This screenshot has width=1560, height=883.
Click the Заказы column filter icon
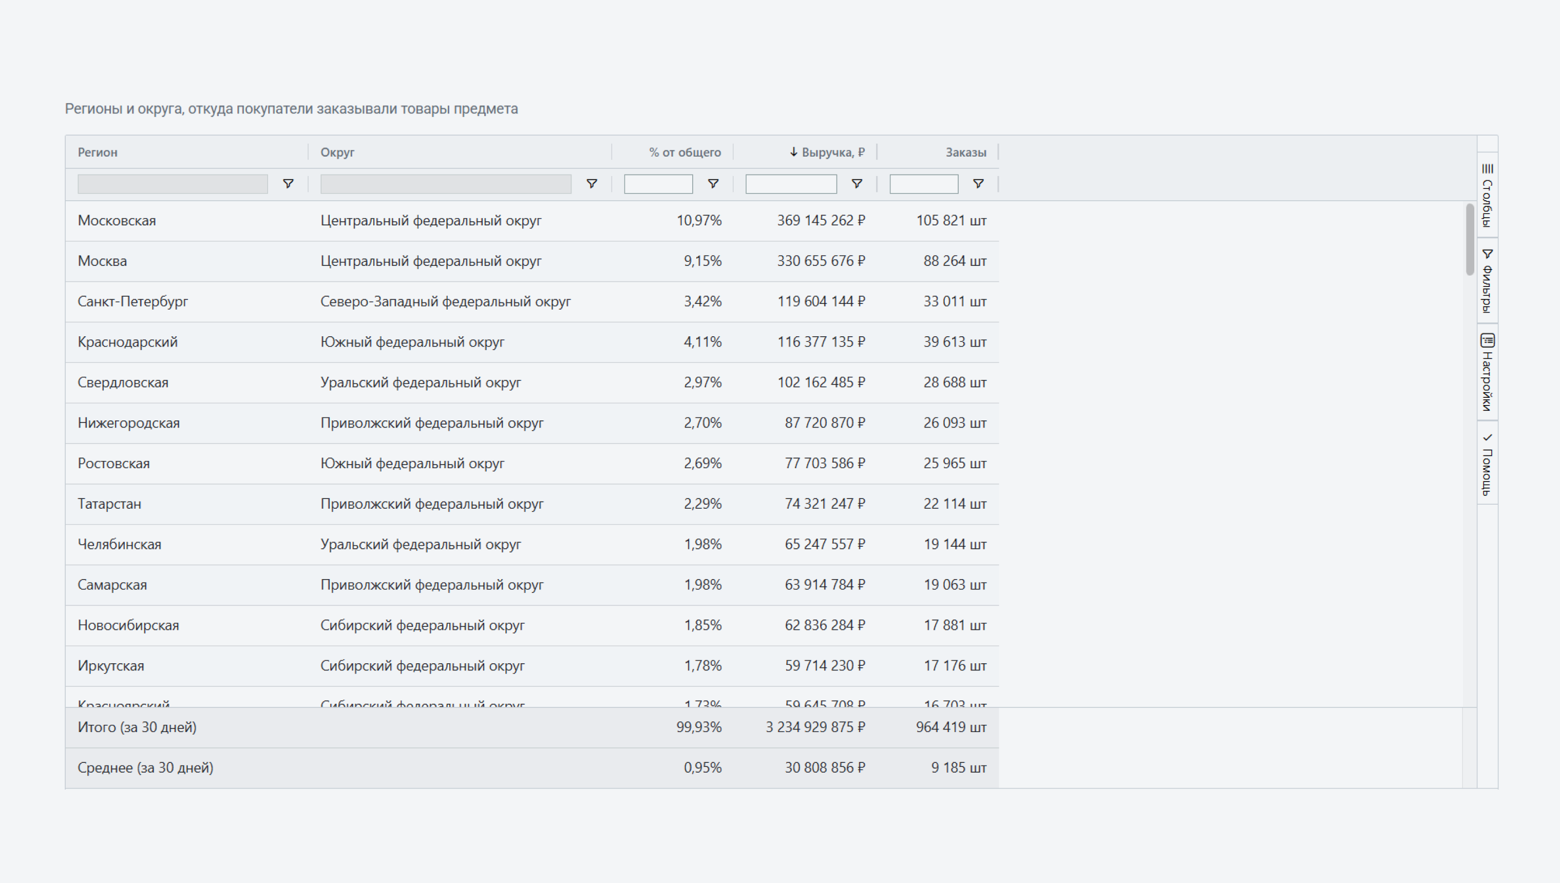[x=978, y=184]
